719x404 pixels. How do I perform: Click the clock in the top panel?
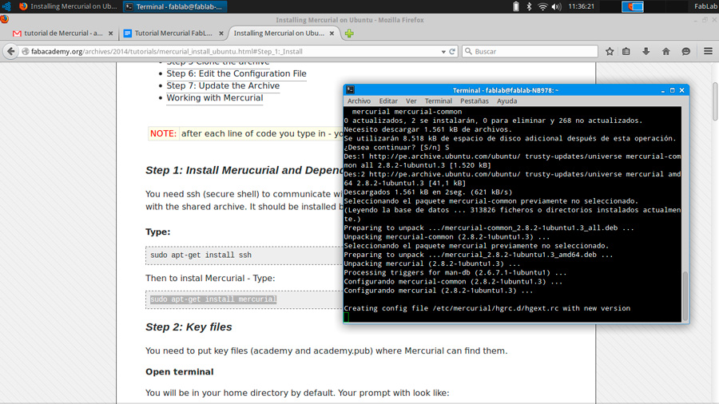click(x=581, y=6)
